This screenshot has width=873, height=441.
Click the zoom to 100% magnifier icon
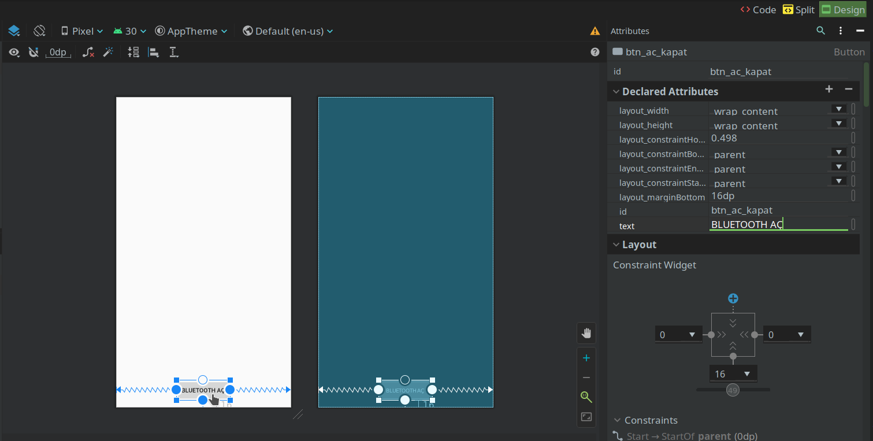click(x=586, y=397)
